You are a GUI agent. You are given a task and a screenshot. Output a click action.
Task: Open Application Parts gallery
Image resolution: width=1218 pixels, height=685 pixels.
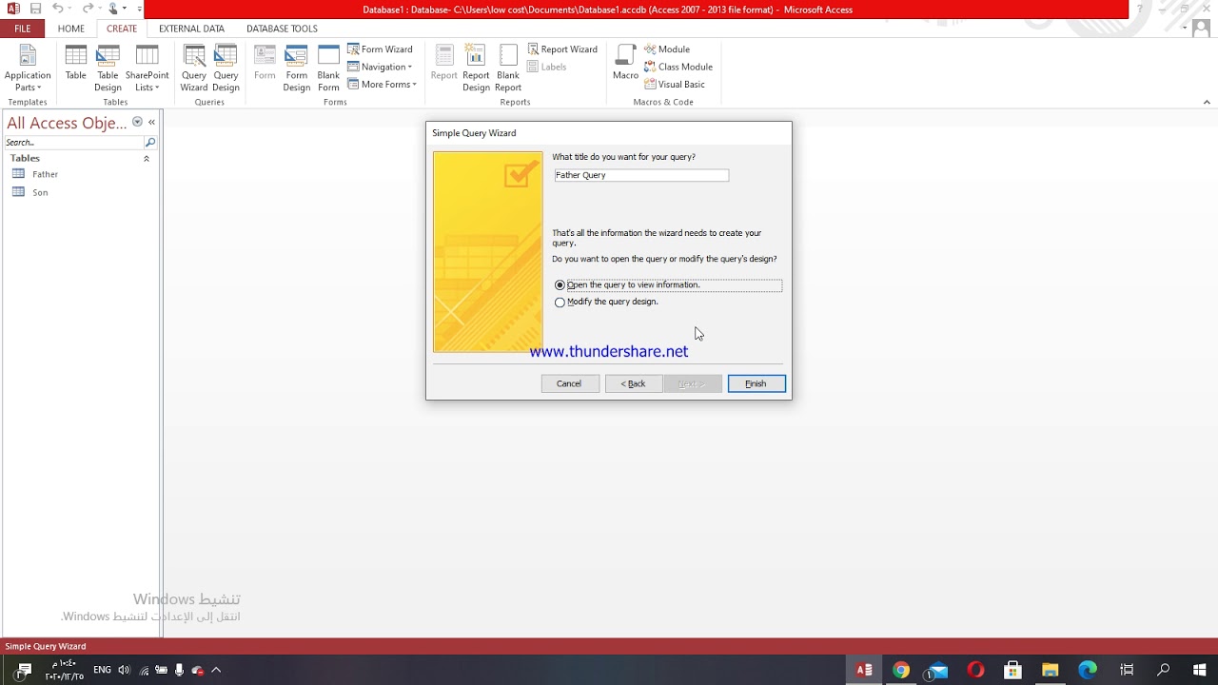28,68
